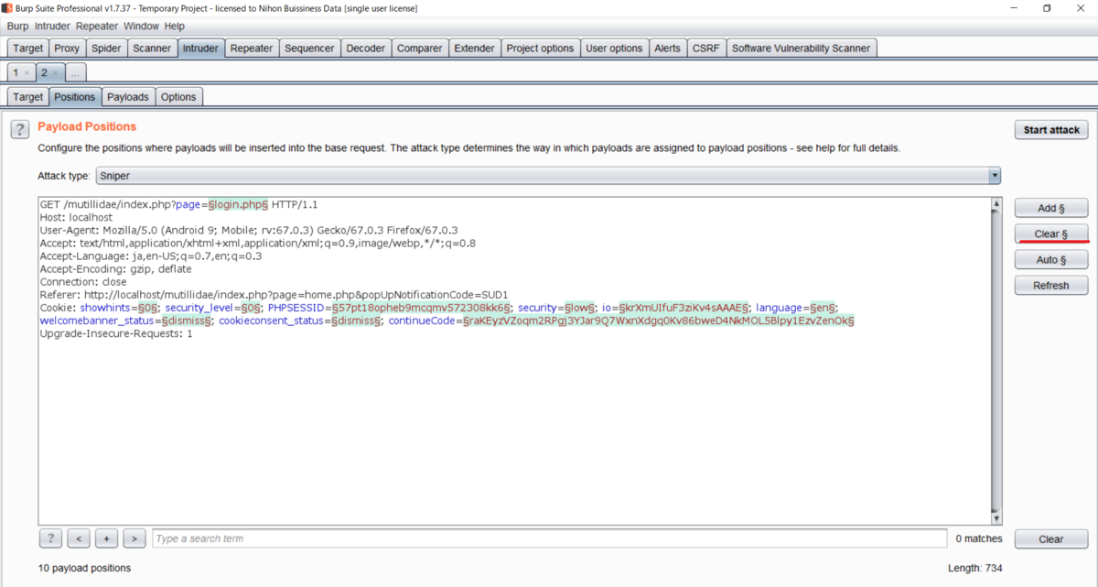Screen dimensions: 1098x587
Task: Click the scrollbar up arrow in the request editor
Action: pyautogui.click(x=996, y=204)
